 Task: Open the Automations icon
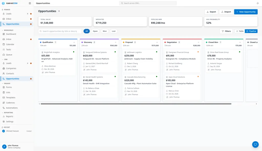(x=4, y=108)
